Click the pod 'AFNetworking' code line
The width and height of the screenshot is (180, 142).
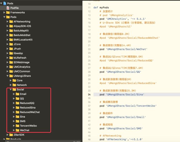[x=121, y=139]
